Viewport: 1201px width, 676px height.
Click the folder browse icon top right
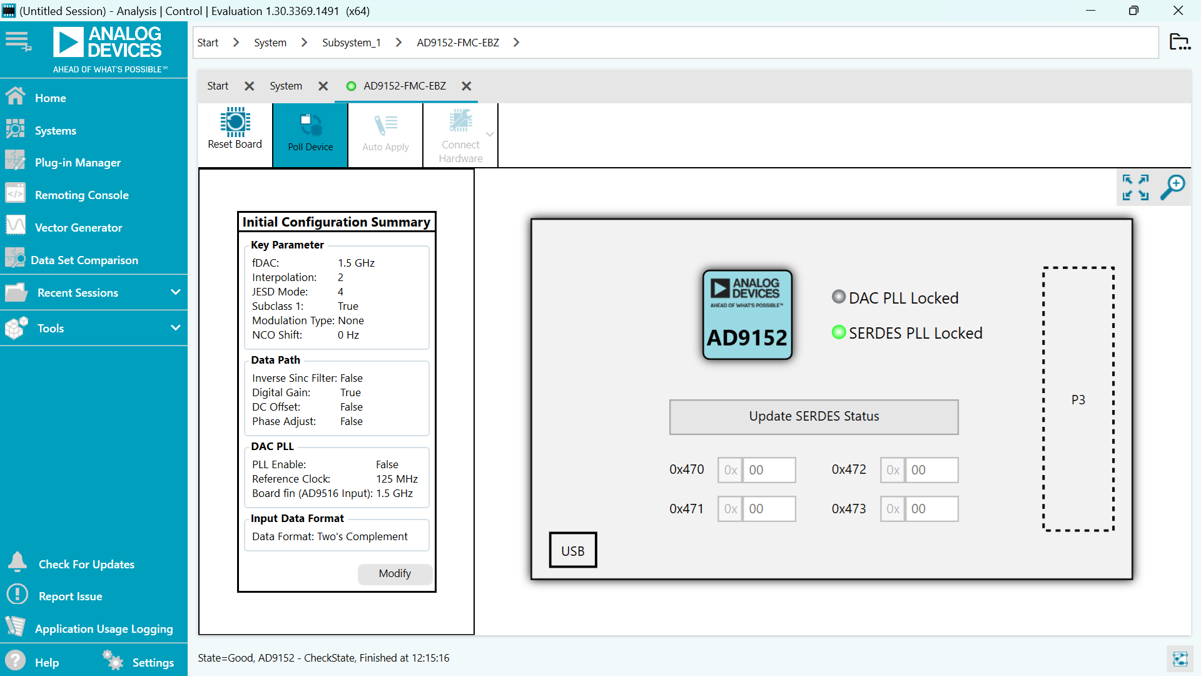pyautogui.click(x=1179, y=42)
